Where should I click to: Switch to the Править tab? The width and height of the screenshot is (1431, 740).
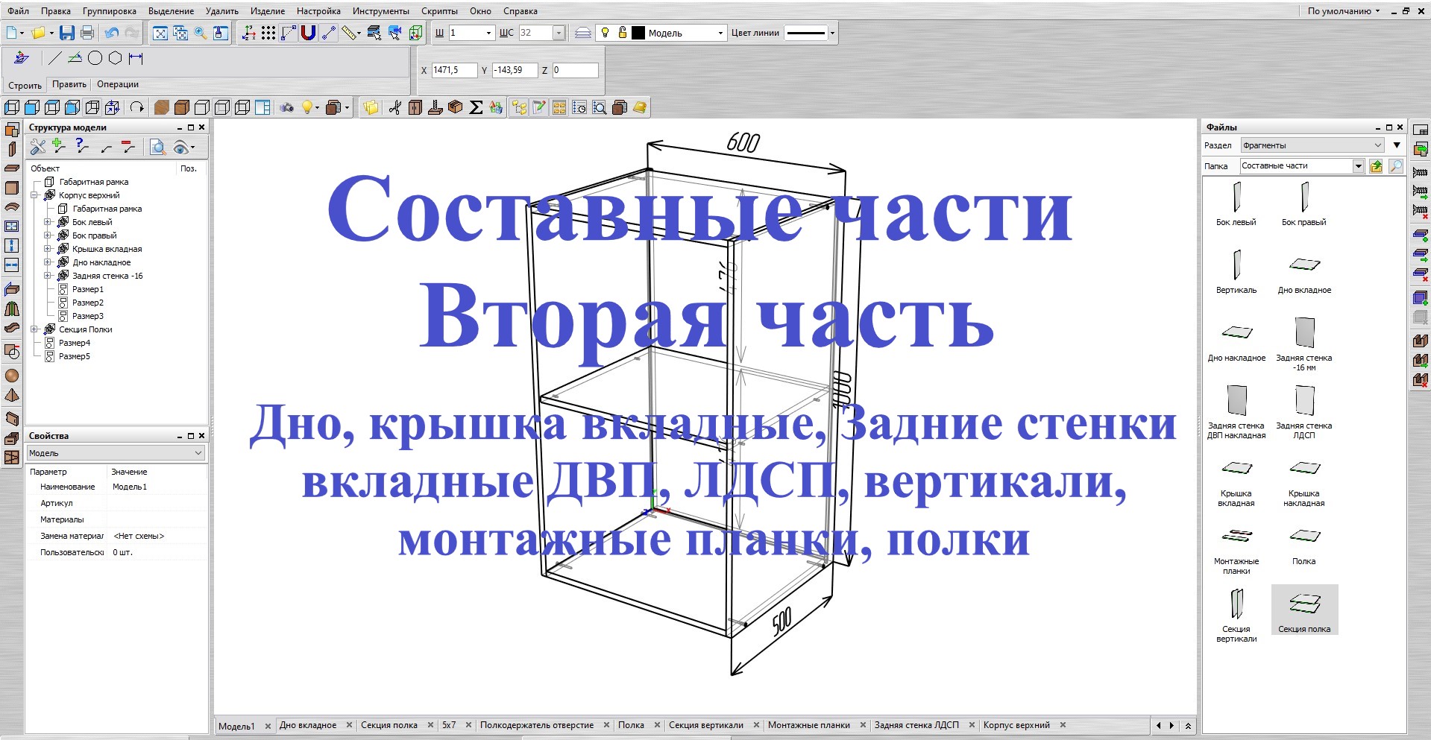[69, 84]
